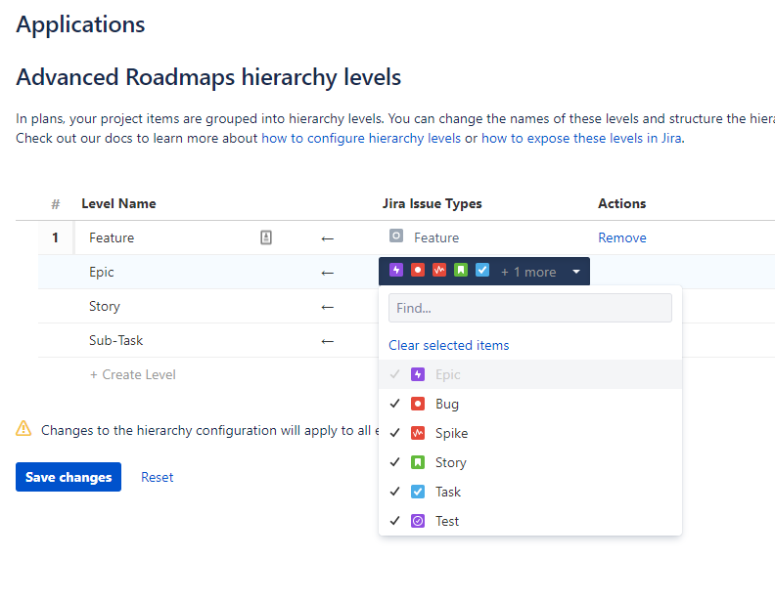The image size is (775, 602).
Task: Click the Story icon in dropdown list
Action: click(x=418, y=462)
